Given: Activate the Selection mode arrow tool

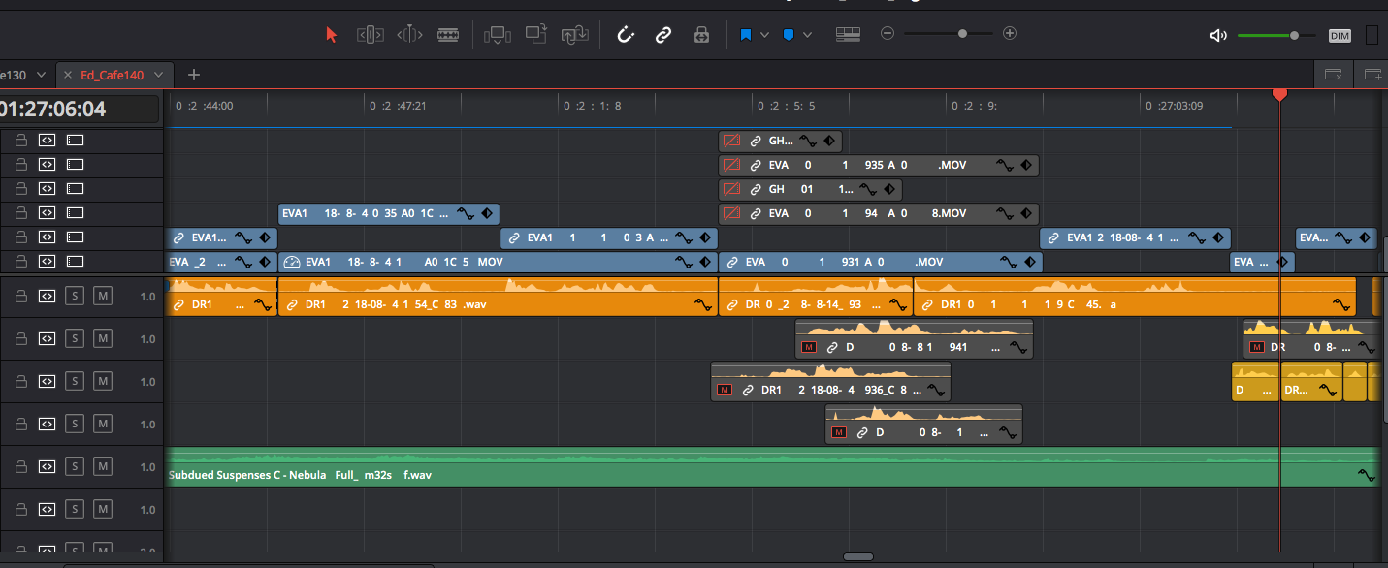Looking at the screenshot, I should (332, 35).
